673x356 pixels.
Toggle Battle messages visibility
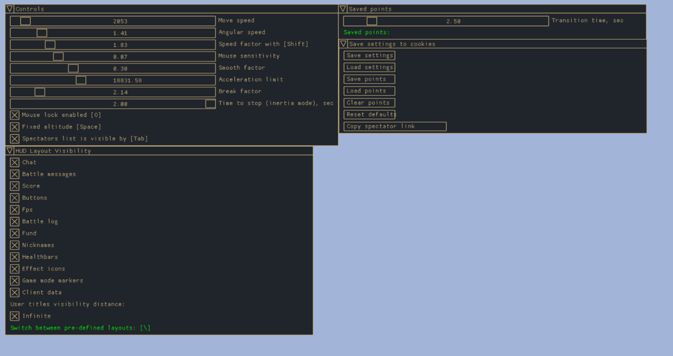(15, 174)
